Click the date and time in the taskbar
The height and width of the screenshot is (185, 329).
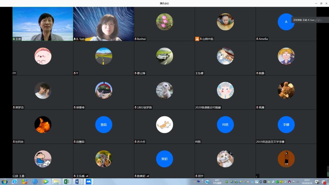pos(307,181)
